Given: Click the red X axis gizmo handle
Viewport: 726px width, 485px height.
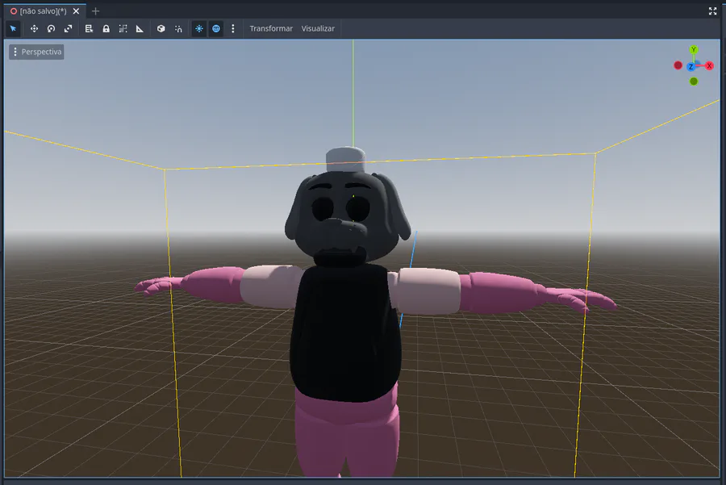Looking at the screenshot, I should [x=709, y=66].
